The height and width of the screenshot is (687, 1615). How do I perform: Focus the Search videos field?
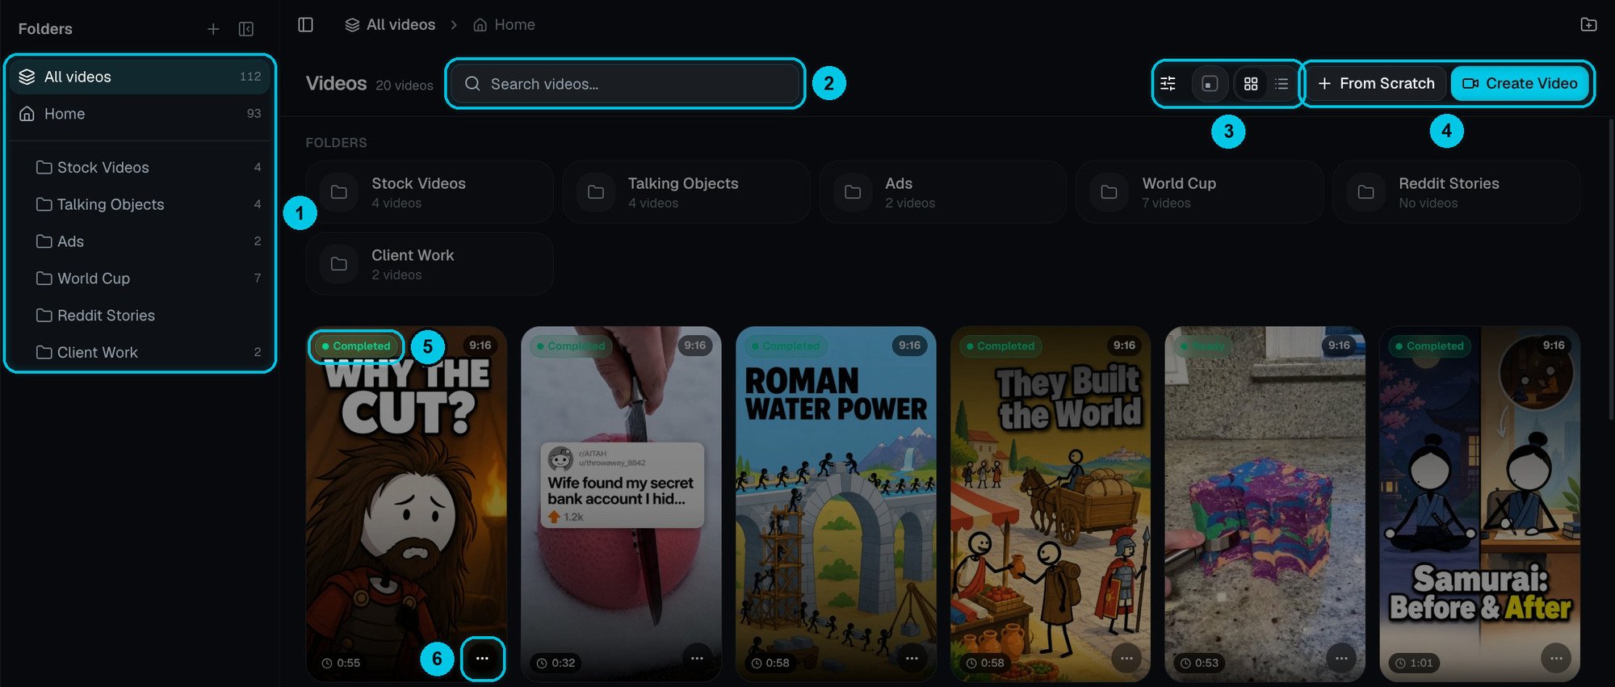pos(625,84)
